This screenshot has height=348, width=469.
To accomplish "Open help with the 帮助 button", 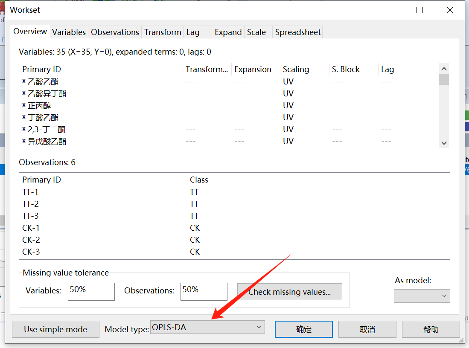I will (x=431, y=330).
